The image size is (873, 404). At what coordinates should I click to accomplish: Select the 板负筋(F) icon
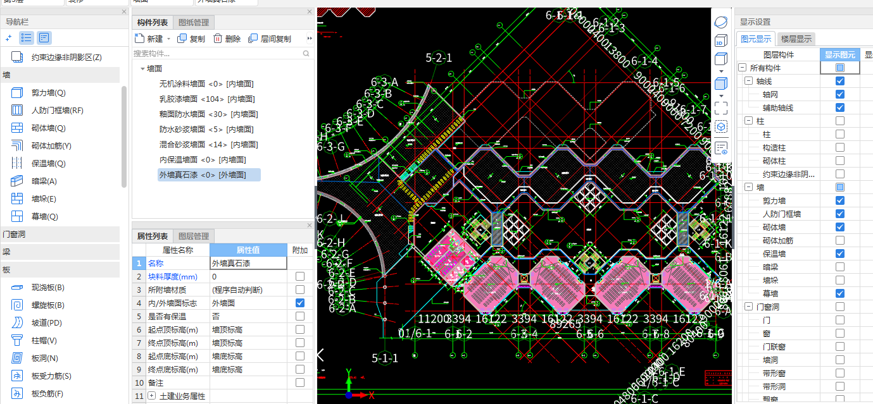point(17,394)
